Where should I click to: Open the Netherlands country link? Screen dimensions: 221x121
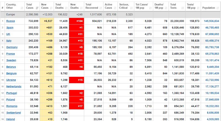pyautogui.click(x=14, y=87)
